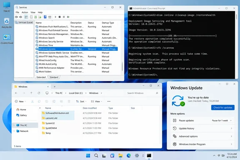Open Windows Insider Program option
This screenshot has height=160, width=240.
[202, 144]
